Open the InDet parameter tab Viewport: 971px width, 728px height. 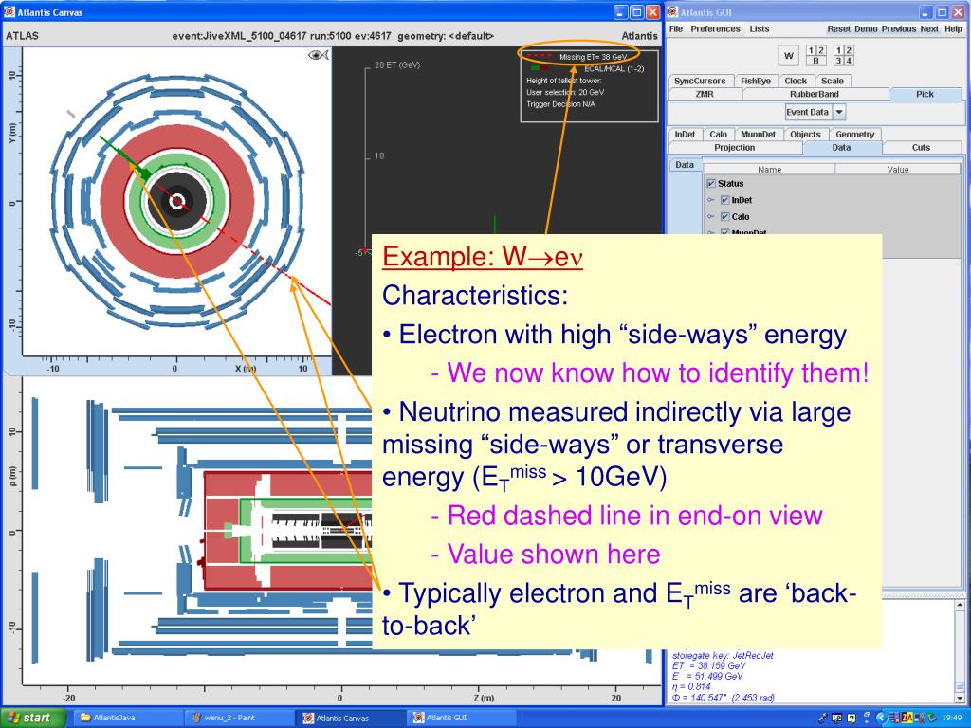[x=685, y=135]
